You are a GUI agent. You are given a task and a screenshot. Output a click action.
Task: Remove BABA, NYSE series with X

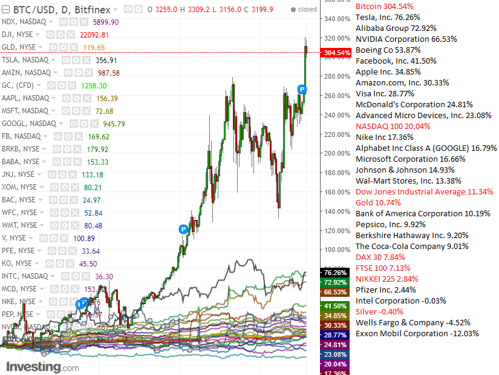click(x=77, y=162)
